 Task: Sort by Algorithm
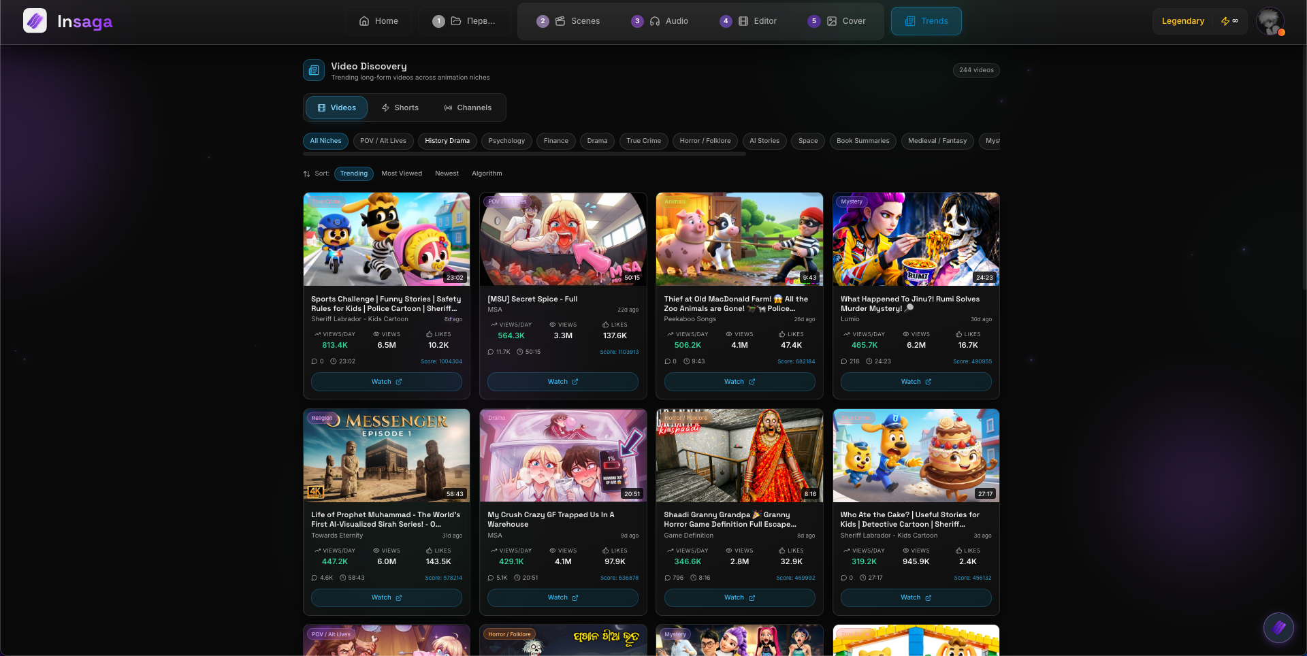[x=487, y=174]
